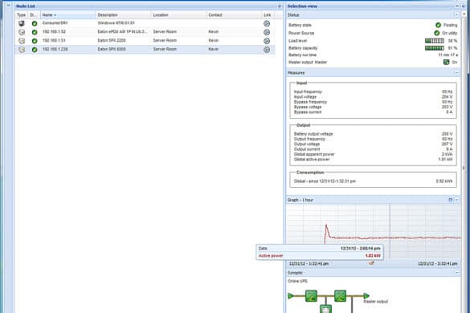Collapse the Synoptic section
The image size is (470, 313).
point(456,273)
